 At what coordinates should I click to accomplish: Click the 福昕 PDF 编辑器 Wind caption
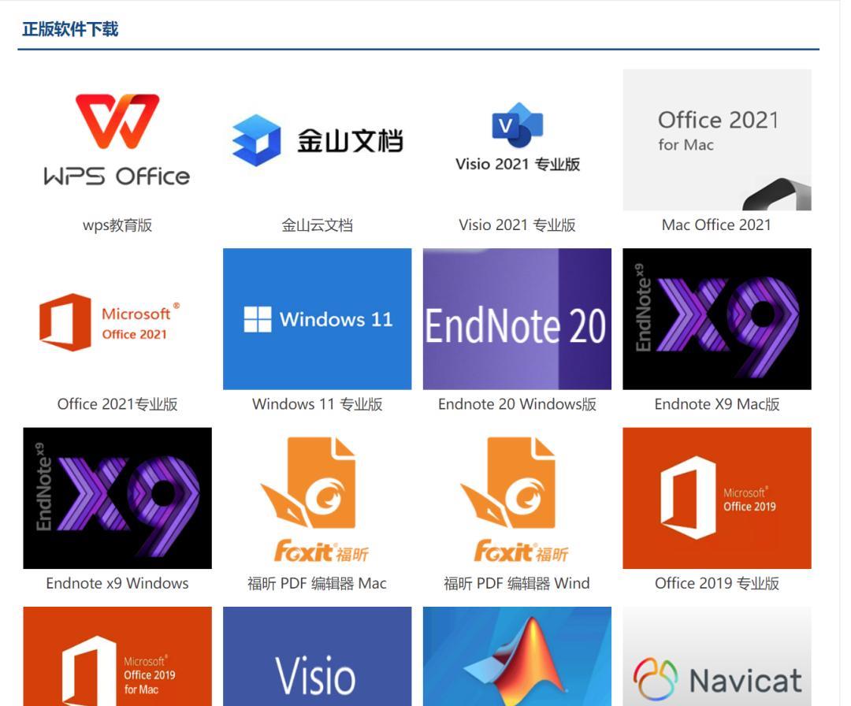coord(517,583)
